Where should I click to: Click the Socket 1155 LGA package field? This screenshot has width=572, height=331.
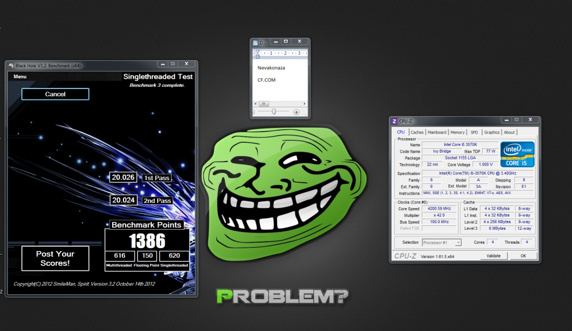pos(460,158)
